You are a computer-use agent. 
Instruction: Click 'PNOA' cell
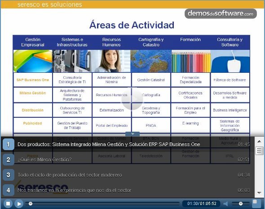coord(151,125)
